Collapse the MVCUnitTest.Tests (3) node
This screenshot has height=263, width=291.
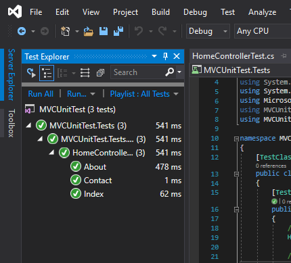tap(28, 125)
